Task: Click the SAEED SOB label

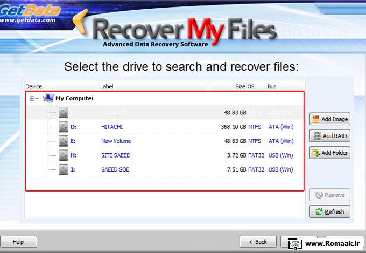Action: point(115,170)
